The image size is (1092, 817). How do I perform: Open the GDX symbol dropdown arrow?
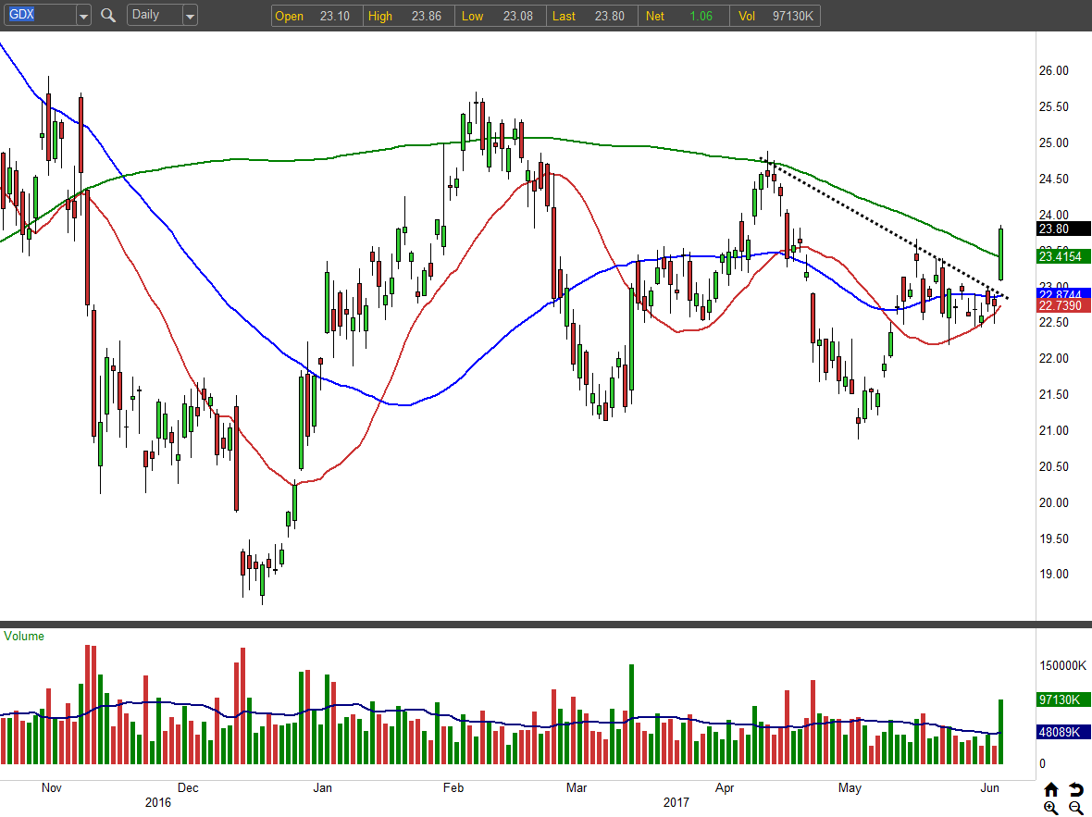83,16
